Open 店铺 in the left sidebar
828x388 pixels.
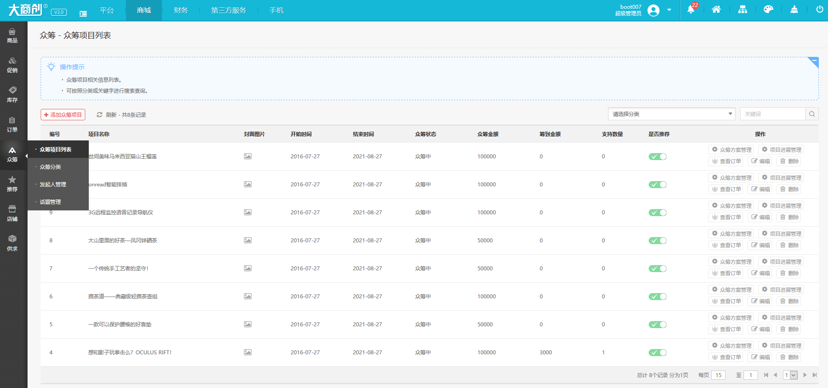[x=12, y=213]
